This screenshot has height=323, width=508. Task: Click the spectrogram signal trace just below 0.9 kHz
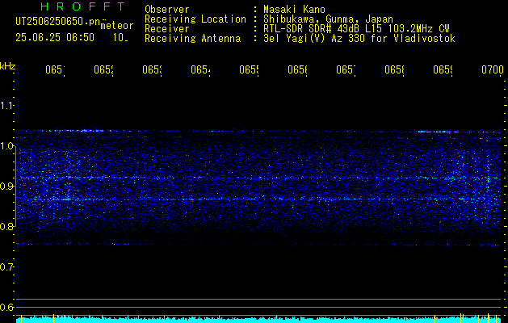click(x=258, y=199)
